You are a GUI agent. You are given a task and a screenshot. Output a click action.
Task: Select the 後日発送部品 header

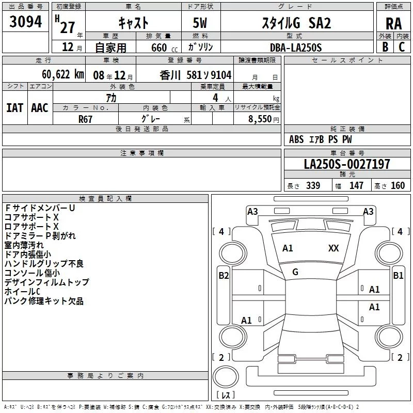142,129
